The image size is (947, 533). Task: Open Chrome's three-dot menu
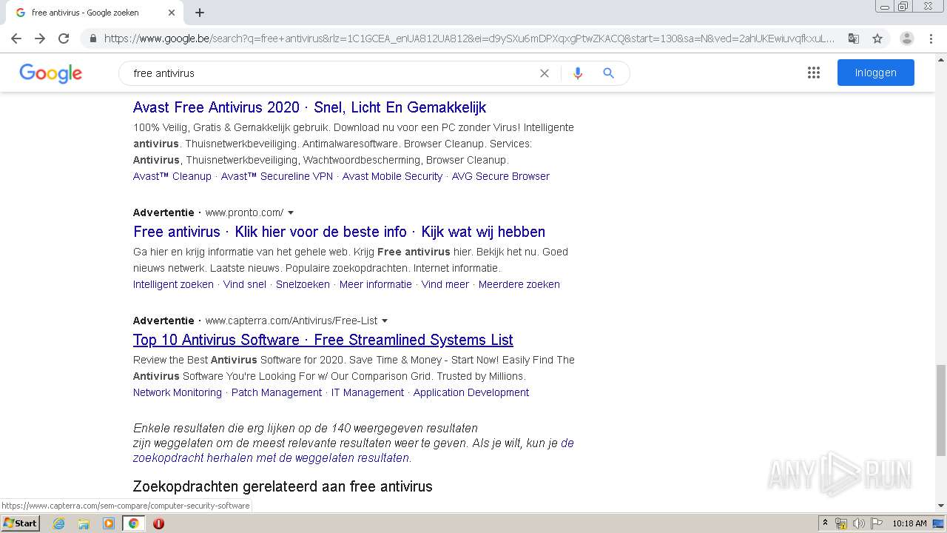point(931,38)
